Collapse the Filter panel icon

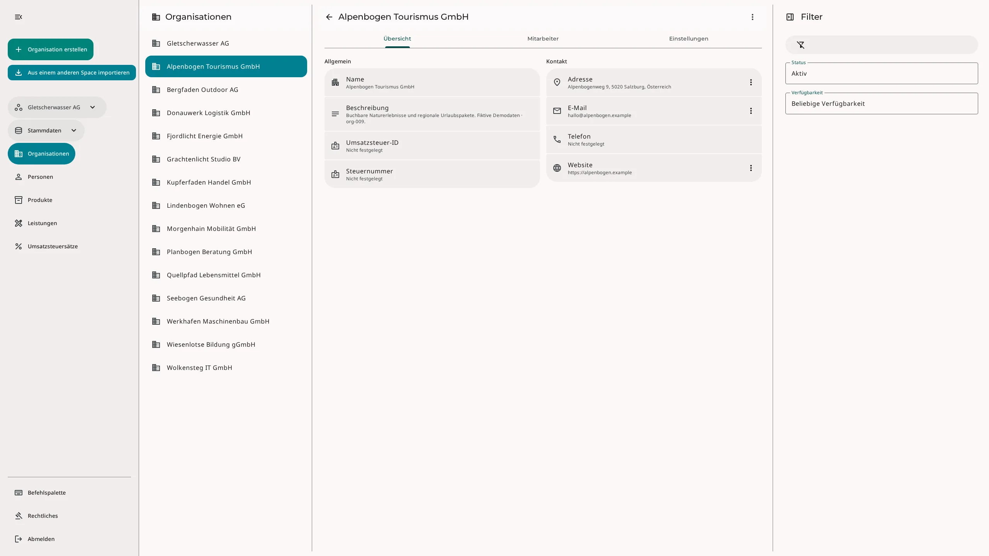(790, 17)
